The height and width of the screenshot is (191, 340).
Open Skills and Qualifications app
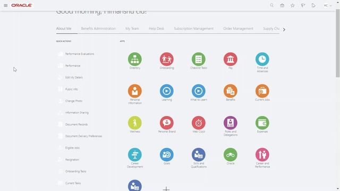pyautogui.click(x=199, y=154)
